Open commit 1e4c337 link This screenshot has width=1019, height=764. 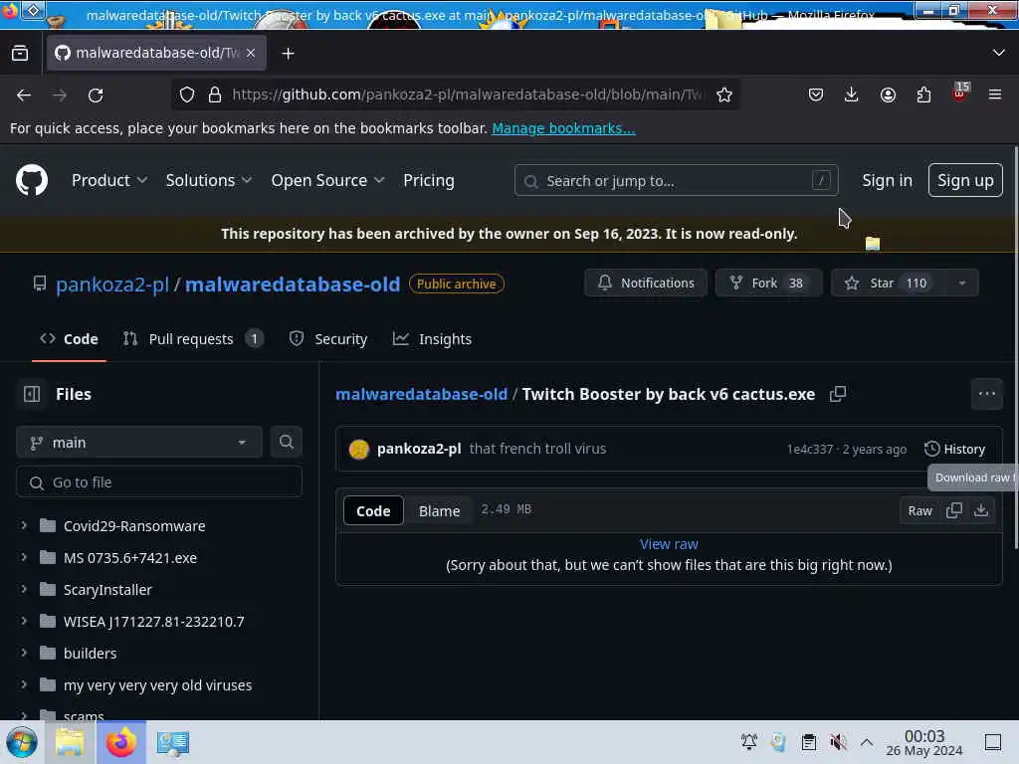pyautogui.click(x=809, y=449)
